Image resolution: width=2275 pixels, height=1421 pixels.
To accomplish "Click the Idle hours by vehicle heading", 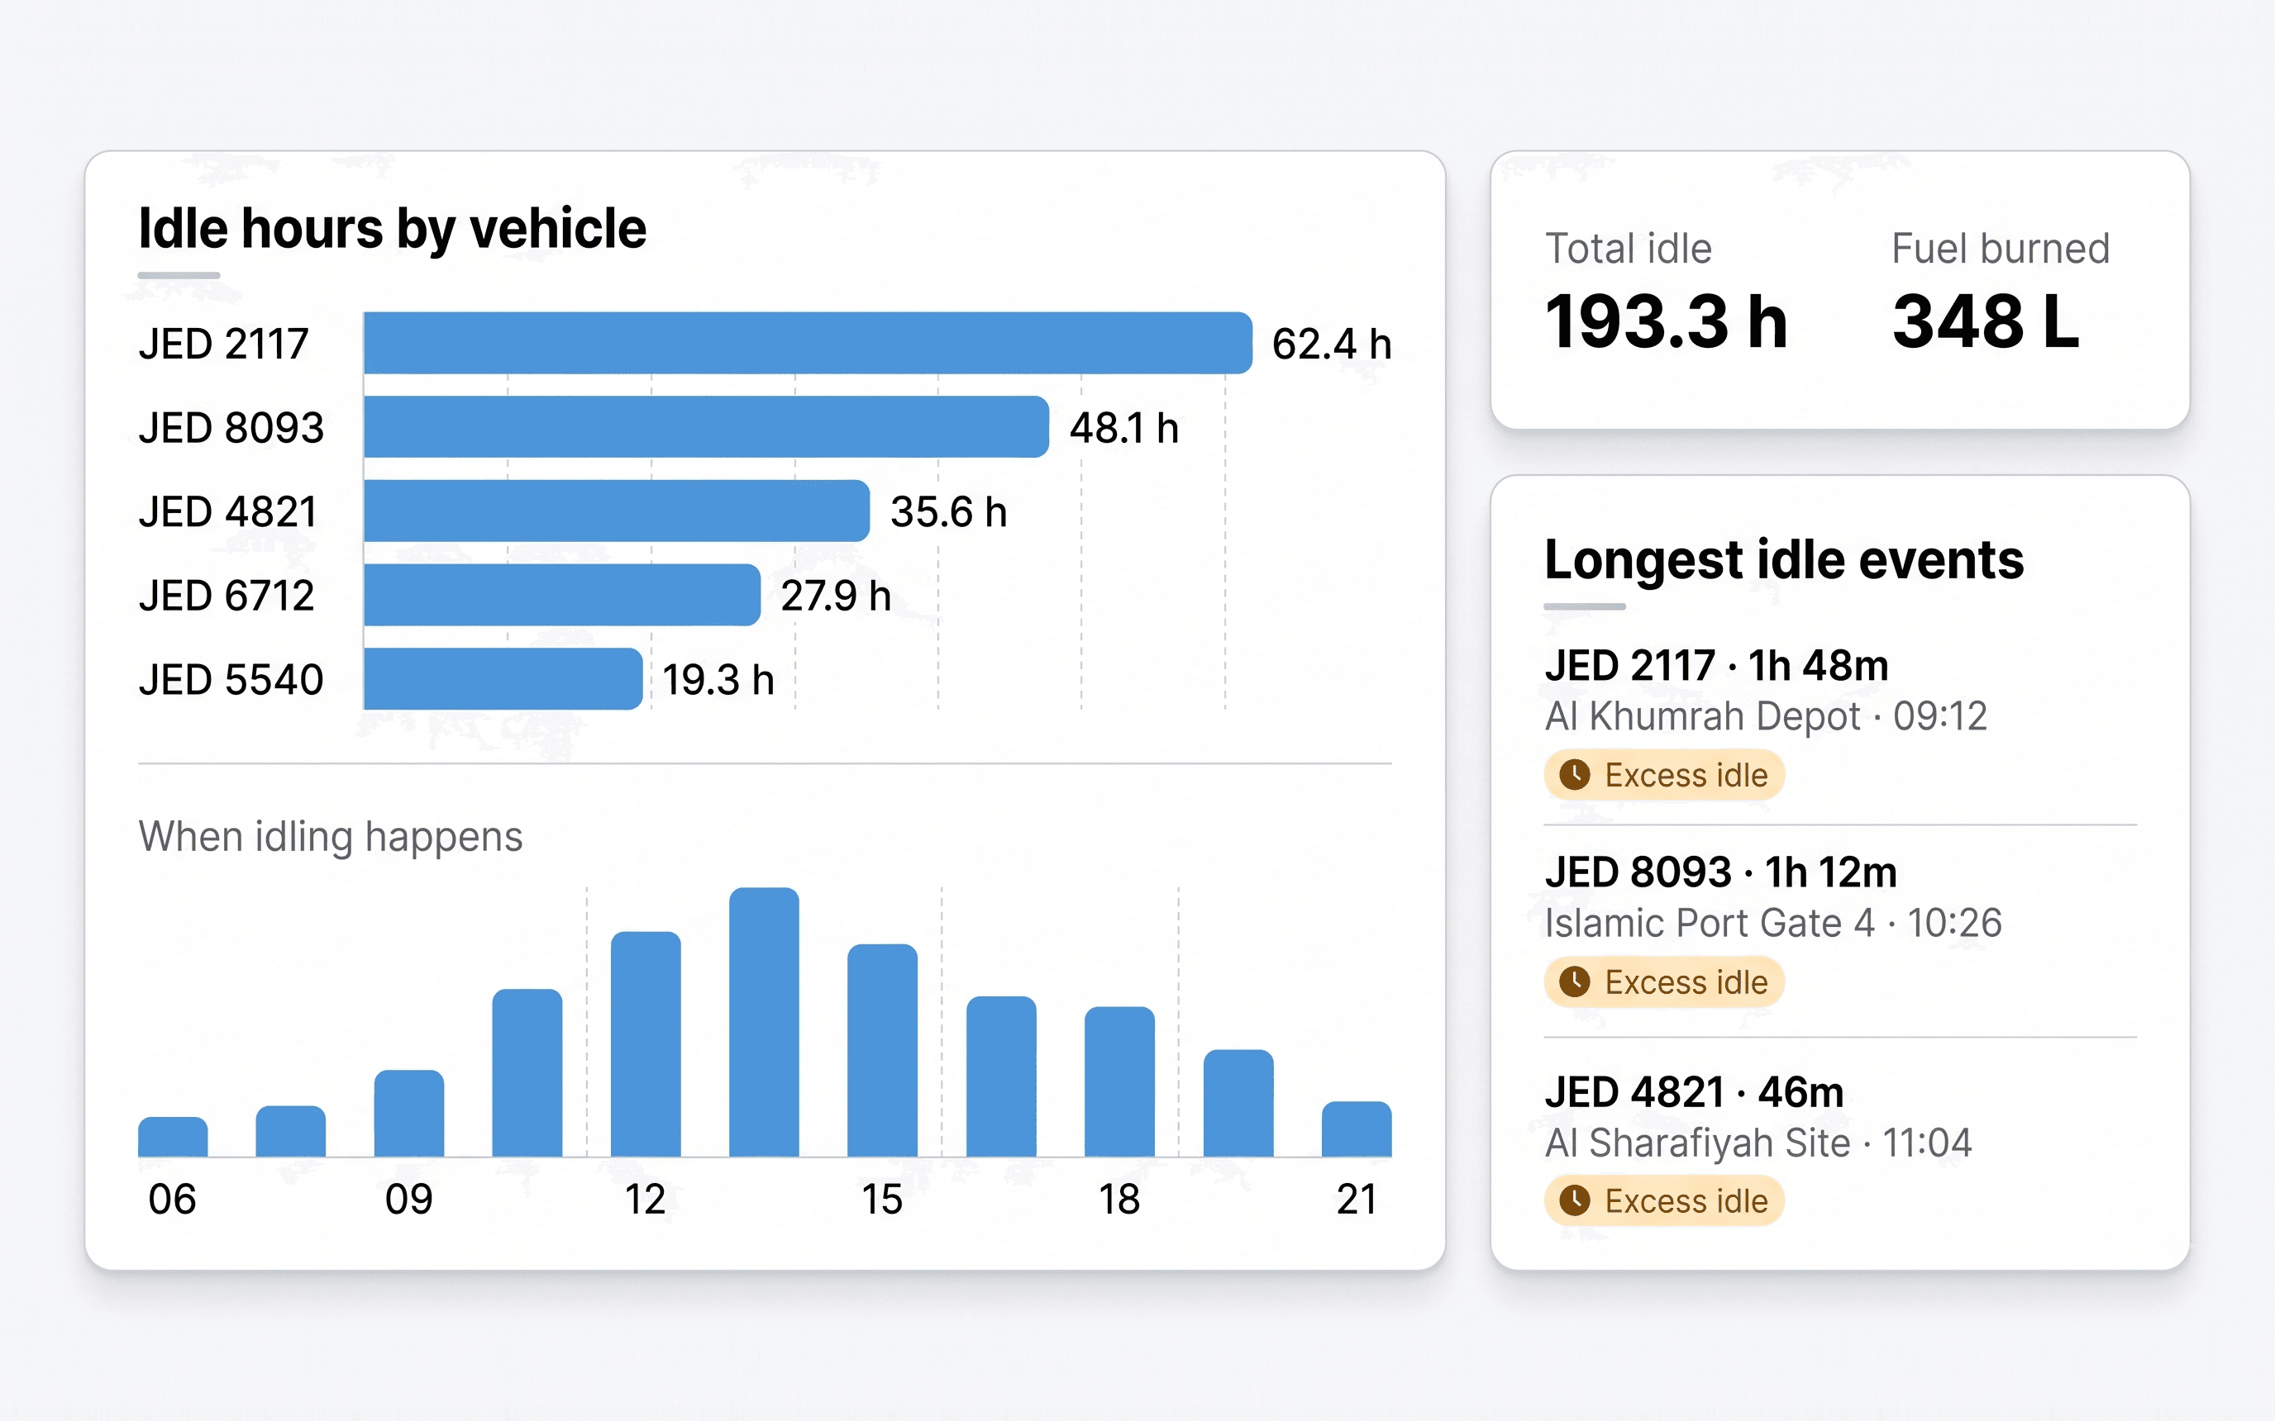I will coord(392,230).
